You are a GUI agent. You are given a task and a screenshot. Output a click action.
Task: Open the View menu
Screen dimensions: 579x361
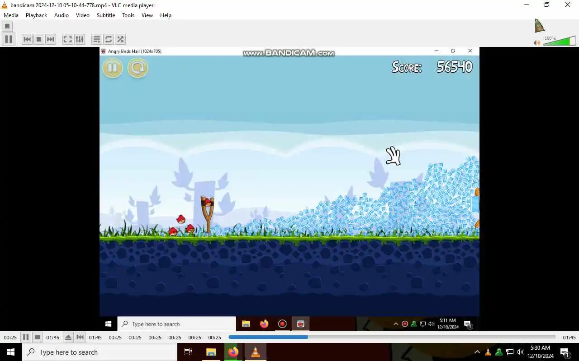click(x=147, y=15)
